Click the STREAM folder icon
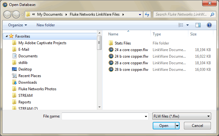The image size is (219, 136). pos(14,95)
